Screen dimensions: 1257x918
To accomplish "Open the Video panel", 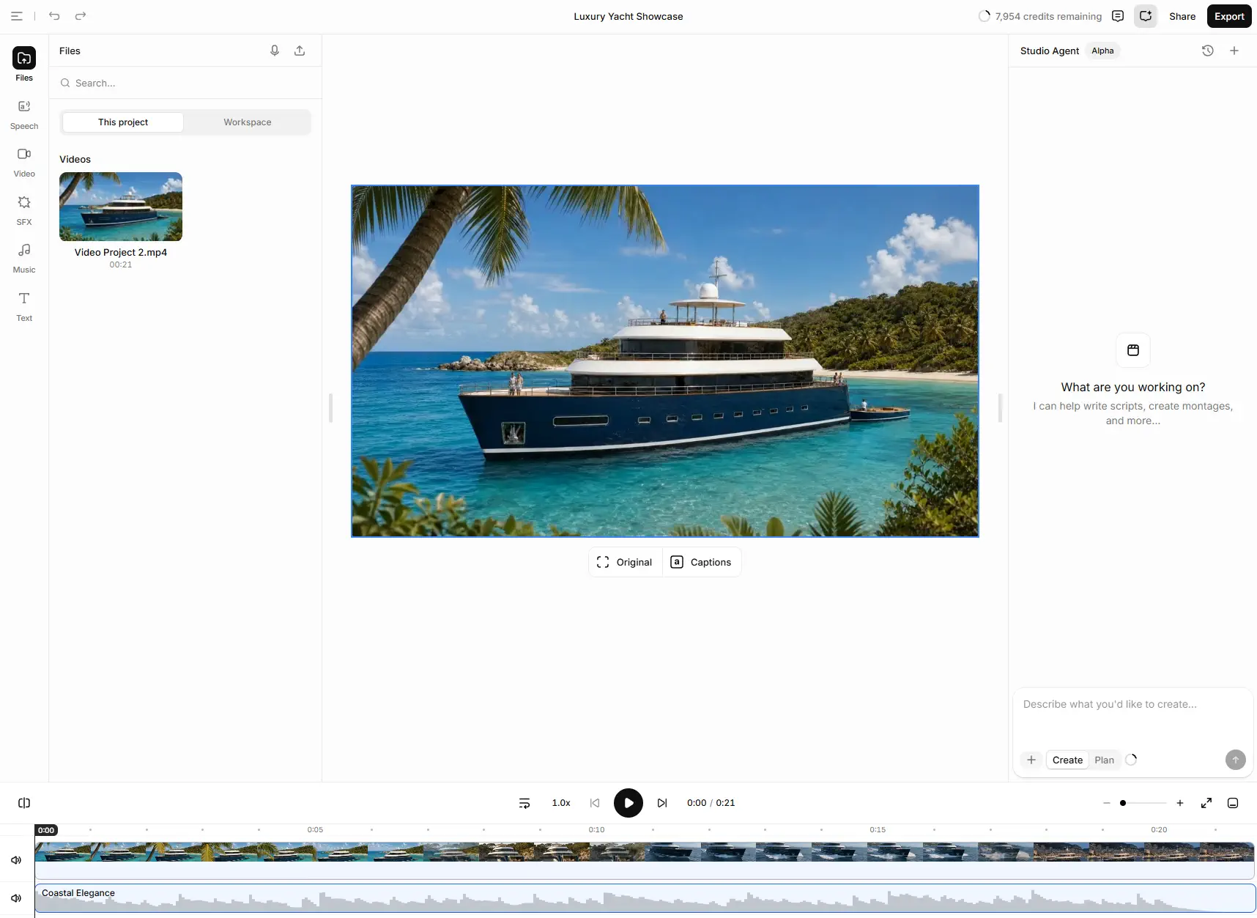I will click(24, 163).
